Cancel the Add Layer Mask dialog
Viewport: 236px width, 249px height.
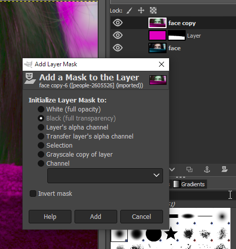(141, 217)
